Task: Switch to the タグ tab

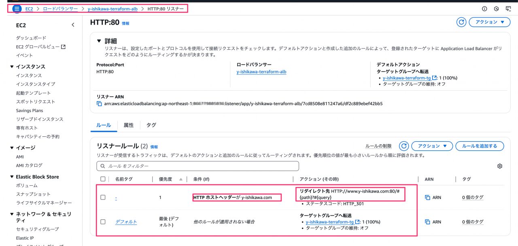Action: coord(151,125)
